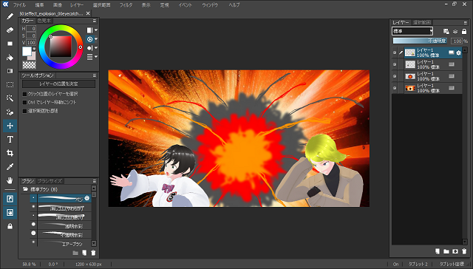Click the レイヤーの位置を決定 button
473x269 pixels.
59,84
